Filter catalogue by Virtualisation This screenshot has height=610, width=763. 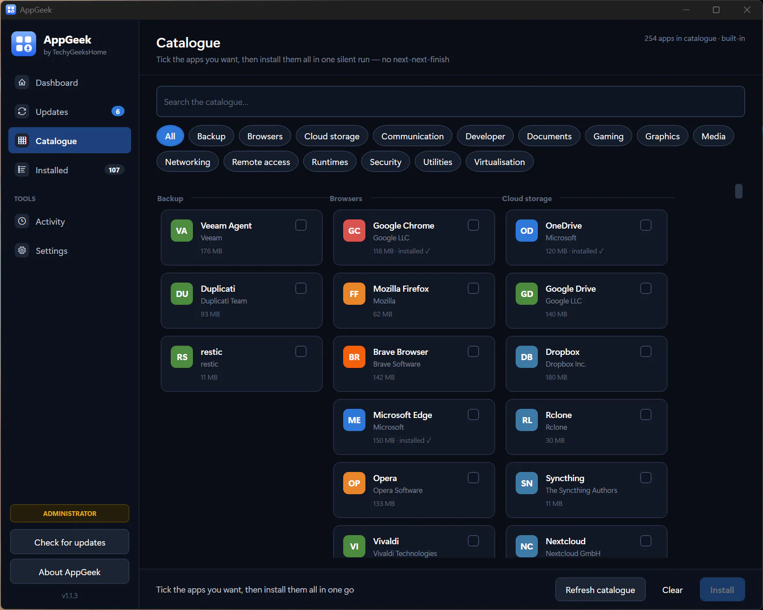pyautogui.click(x=500, y=162)
